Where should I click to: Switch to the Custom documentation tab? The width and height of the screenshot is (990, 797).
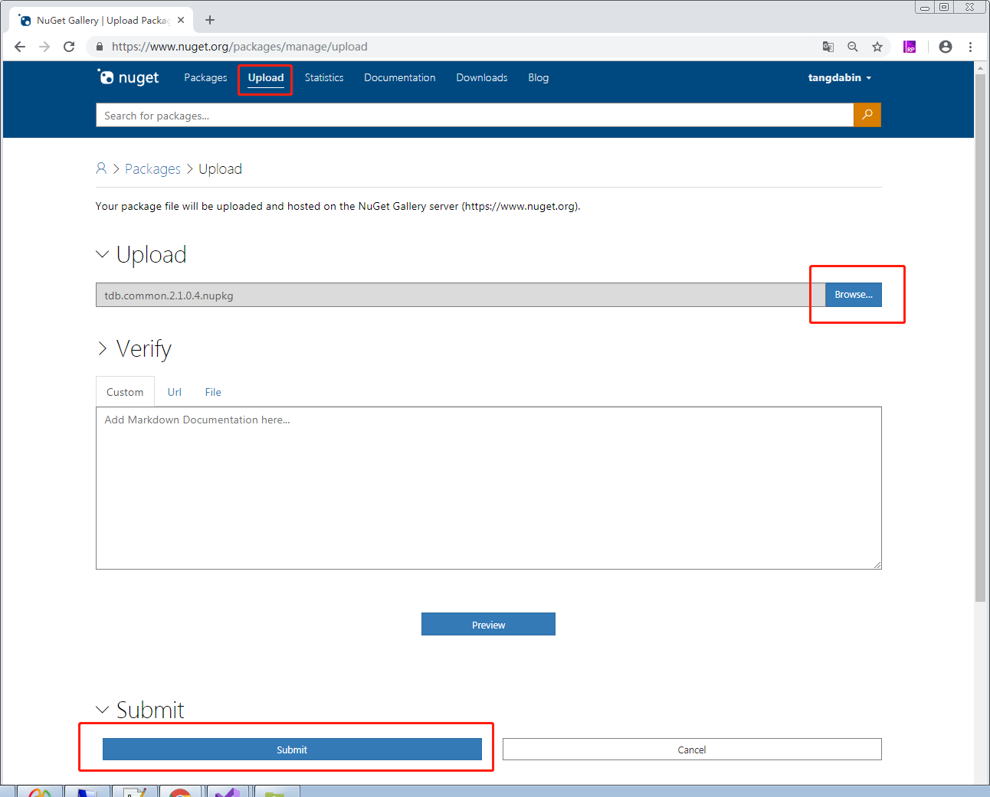[x=125, y=392]
